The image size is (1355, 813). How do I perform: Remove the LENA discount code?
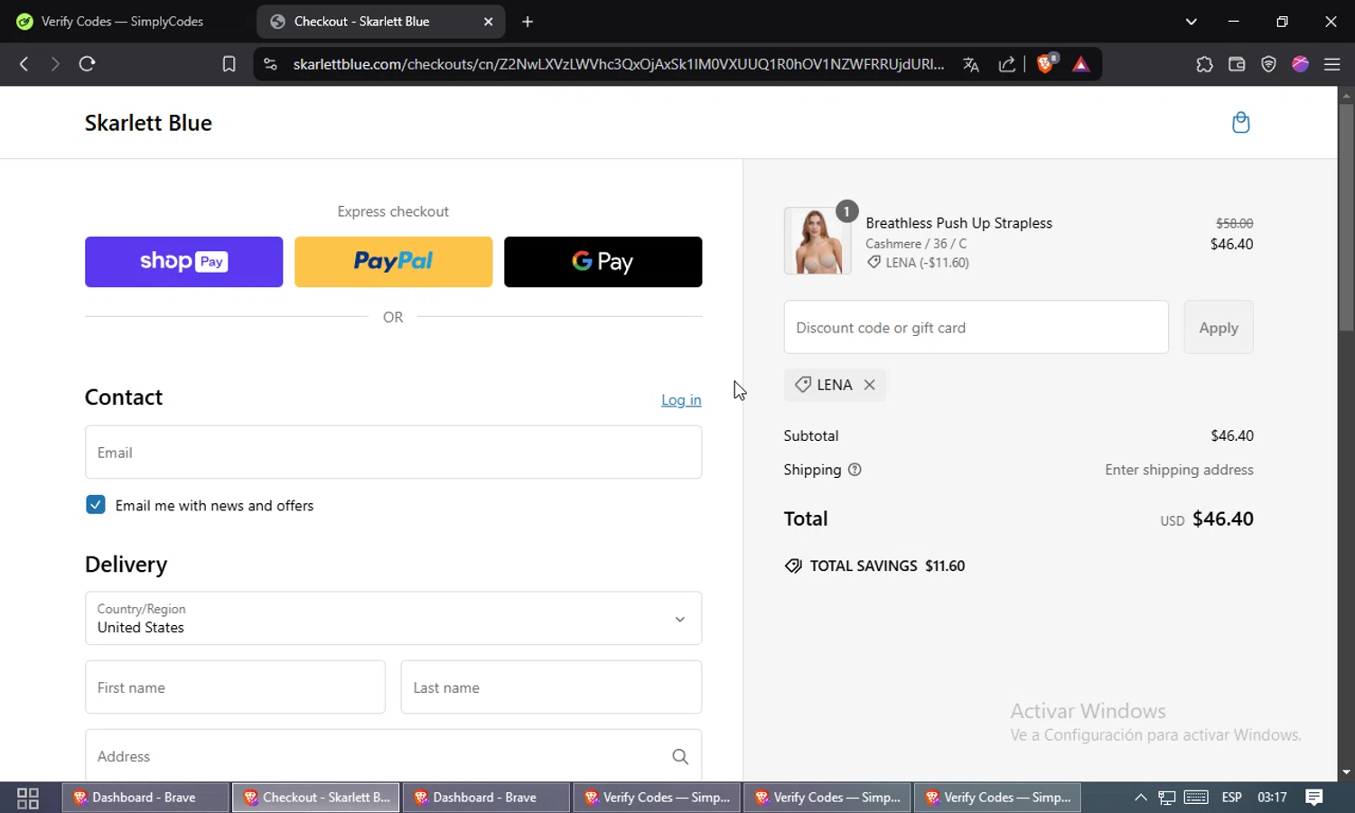pyautogui.click(x=869, y=385)
